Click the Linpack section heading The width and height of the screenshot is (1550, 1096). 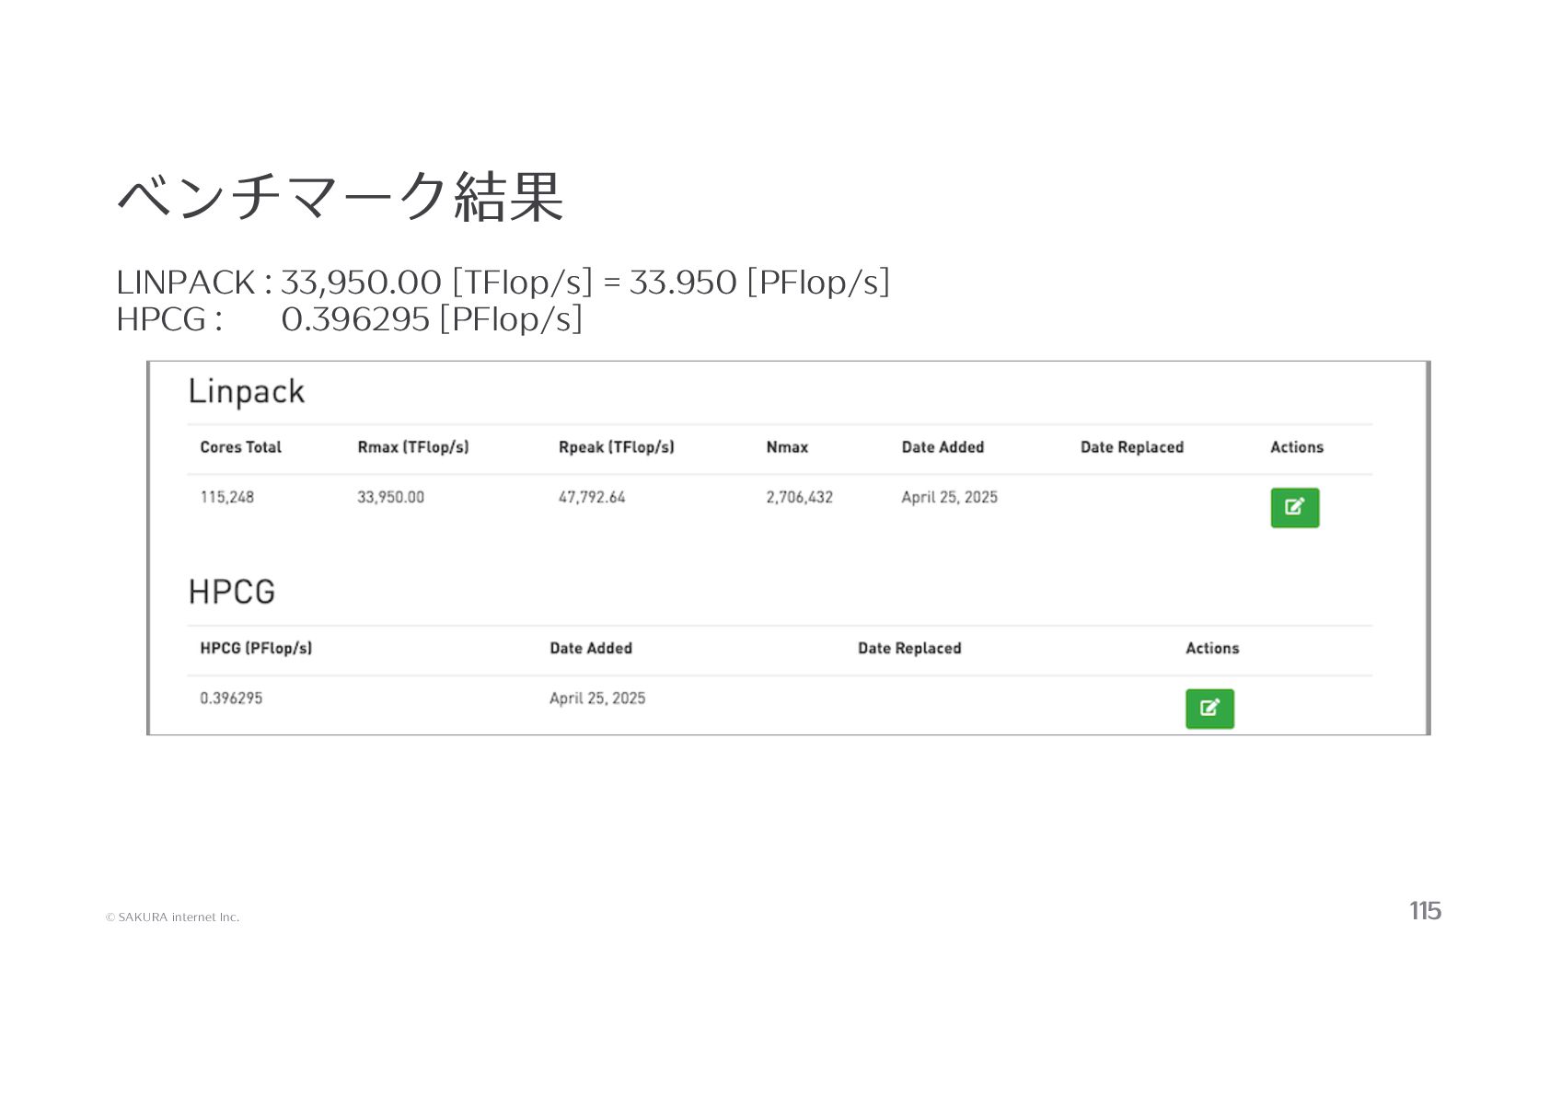[x=246, y=392]
